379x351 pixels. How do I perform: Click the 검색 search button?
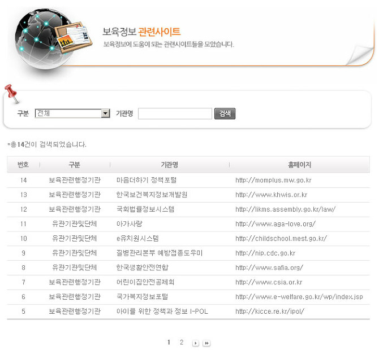pos(225,113)
